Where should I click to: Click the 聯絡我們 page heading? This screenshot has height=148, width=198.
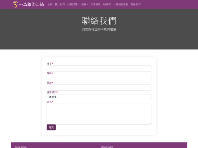click(99, 20)
